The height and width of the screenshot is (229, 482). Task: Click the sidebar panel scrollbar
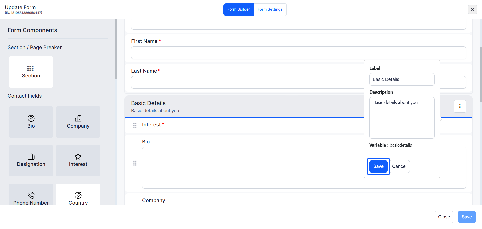click(116, 49)
